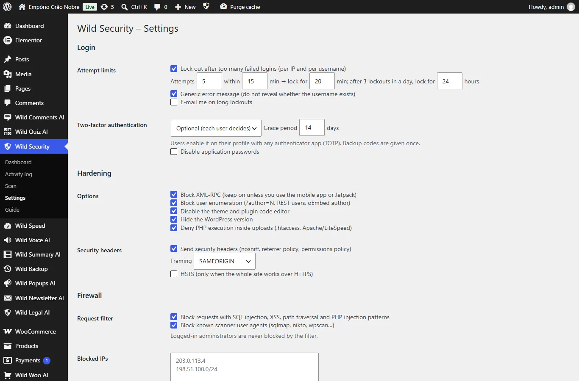
Task: Click the Blocked IPs text area
Action: pyautogui.click(x=245, y=367)
